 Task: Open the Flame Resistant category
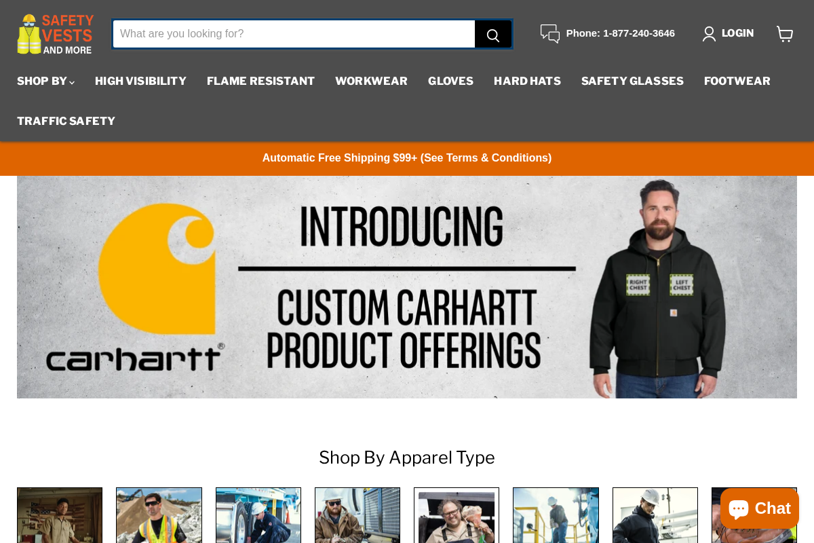(x=260, y=81)
